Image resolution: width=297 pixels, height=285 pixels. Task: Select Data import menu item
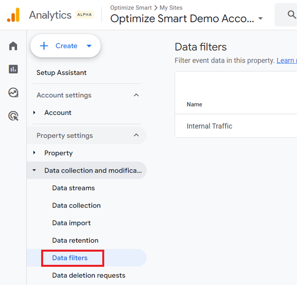point(71,223)
